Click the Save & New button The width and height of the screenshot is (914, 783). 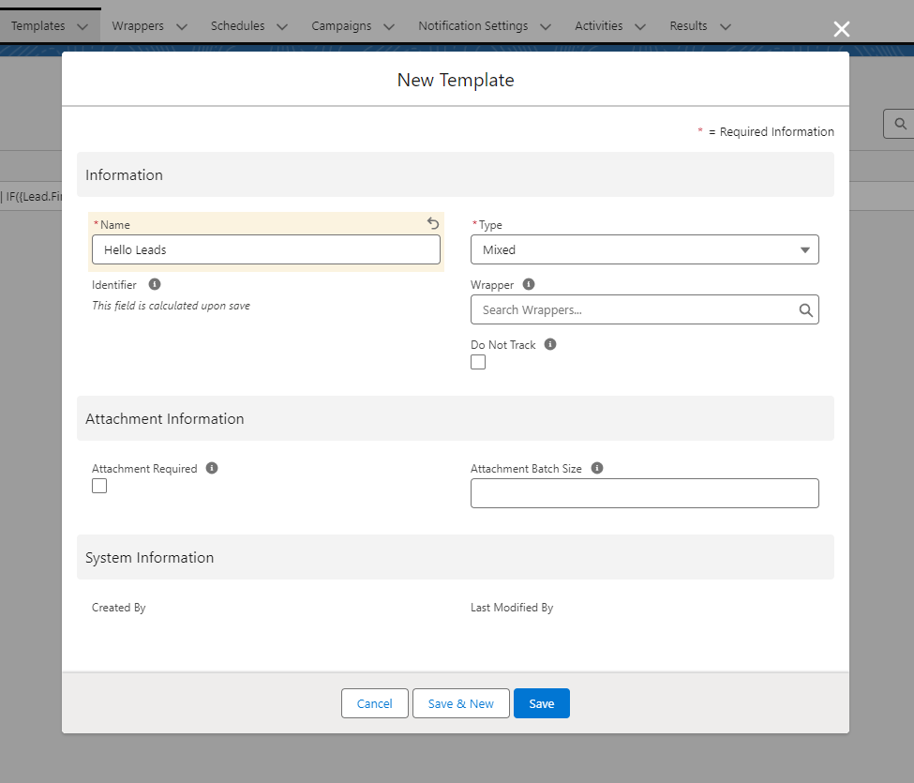pos(460,703)
